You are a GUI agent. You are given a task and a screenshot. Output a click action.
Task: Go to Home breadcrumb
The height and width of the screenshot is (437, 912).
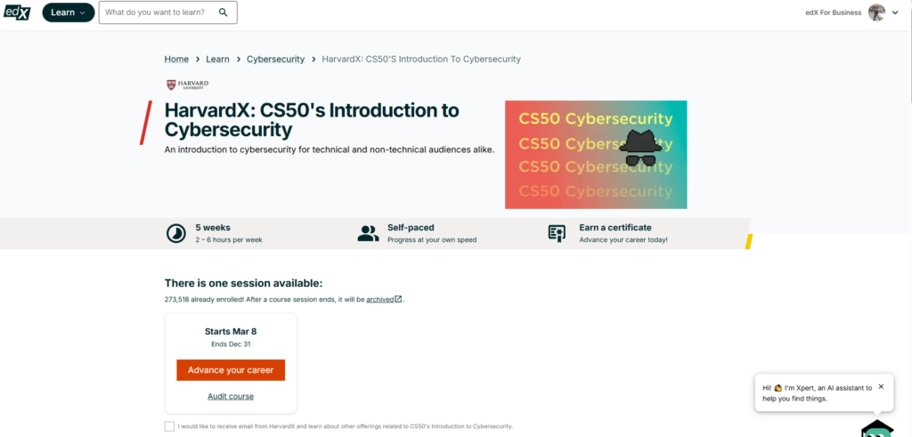176,60
